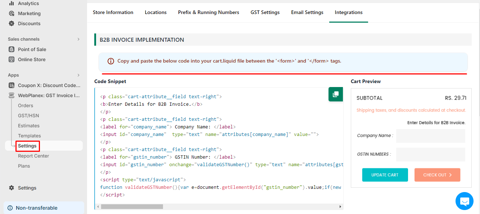Click the CHECK OUT button
This screenshot has height=214, width=480.
coord(437,175)
